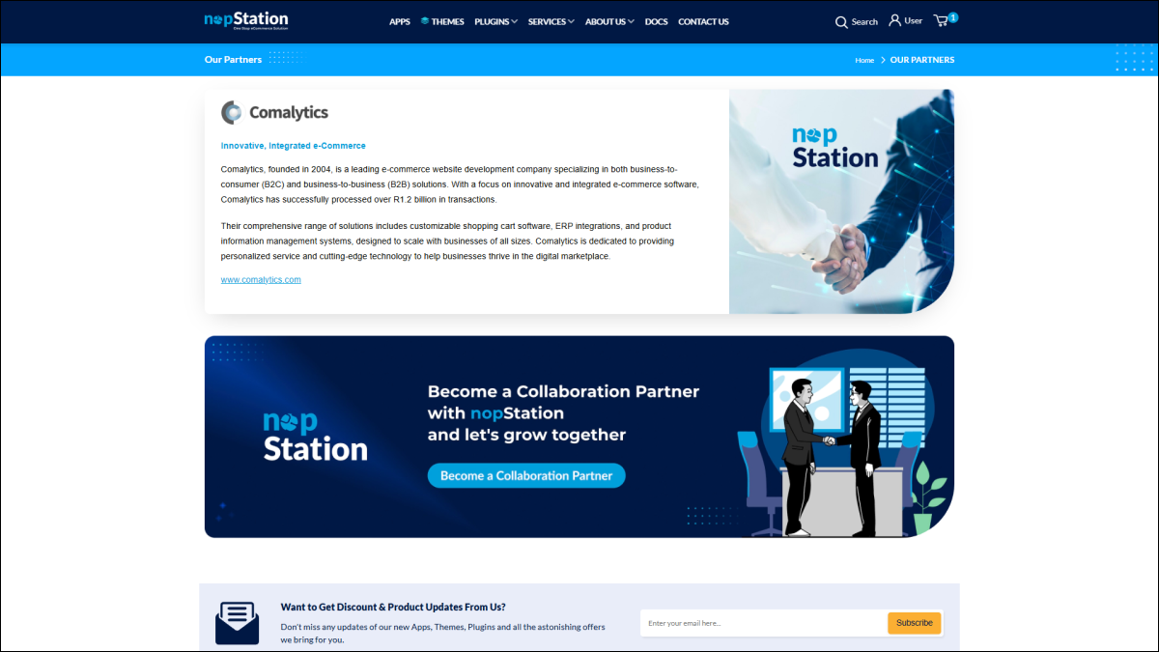This screenshot has width=1159, height=652.
Task: Click the User account icon
Action: 894,20
